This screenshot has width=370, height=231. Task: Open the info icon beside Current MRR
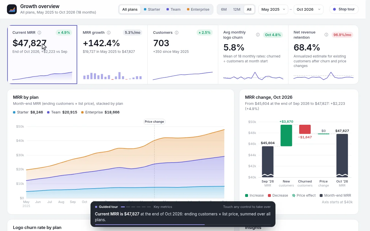point(39,33)
